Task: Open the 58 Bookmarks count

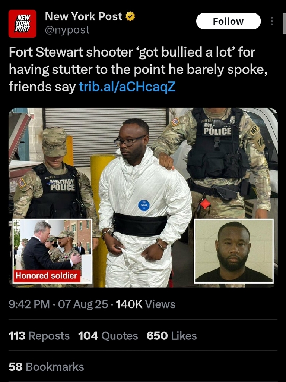Action: (47, 367)
